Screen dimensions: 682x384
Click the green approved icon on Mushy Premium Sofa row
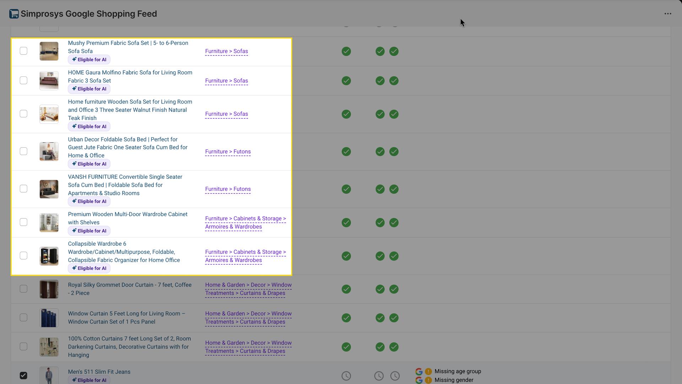click(x=346, y=51)
